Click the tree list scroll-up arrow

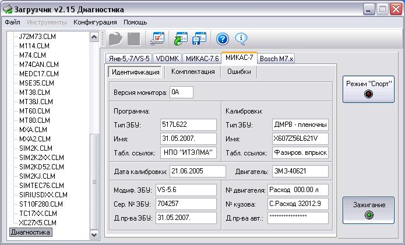94,37
